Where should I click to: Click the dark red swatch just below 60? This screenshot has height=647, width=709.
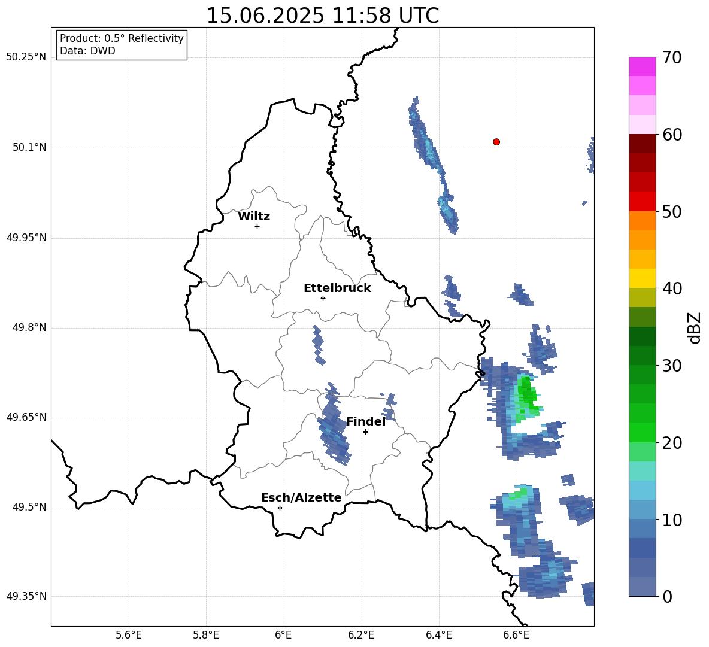coord(642,143)
